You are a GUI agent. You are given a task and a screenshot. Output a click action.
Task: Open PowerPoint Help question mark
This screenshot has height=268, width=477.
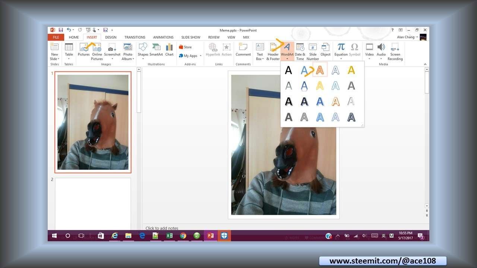coord(392,30)
